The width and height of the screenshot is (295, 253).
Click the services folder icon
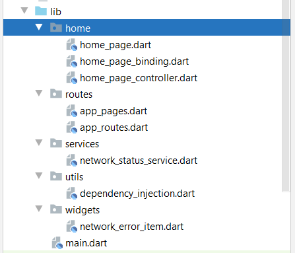(56, 143)
